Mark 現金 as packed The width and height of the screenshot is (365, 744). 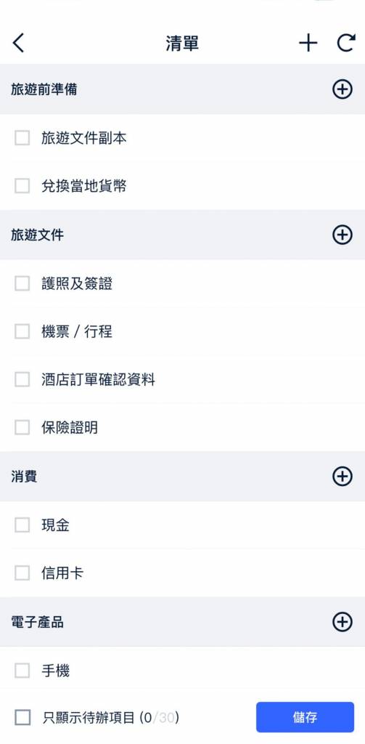pyautogui.click(x=22, y=525)
